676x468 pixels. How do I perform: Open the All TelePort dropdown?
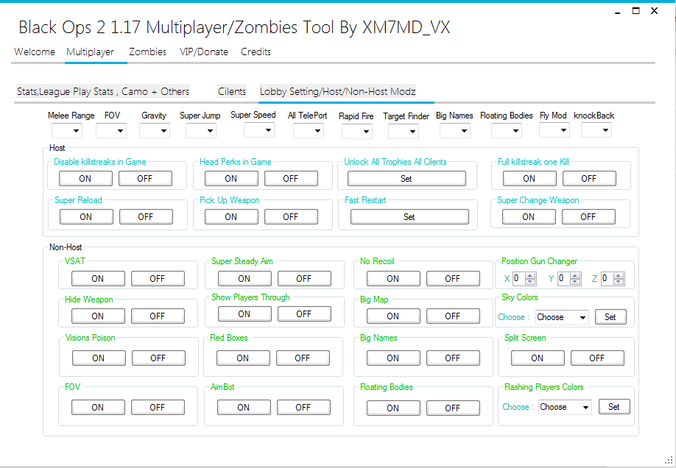click(x=309, y=130)
